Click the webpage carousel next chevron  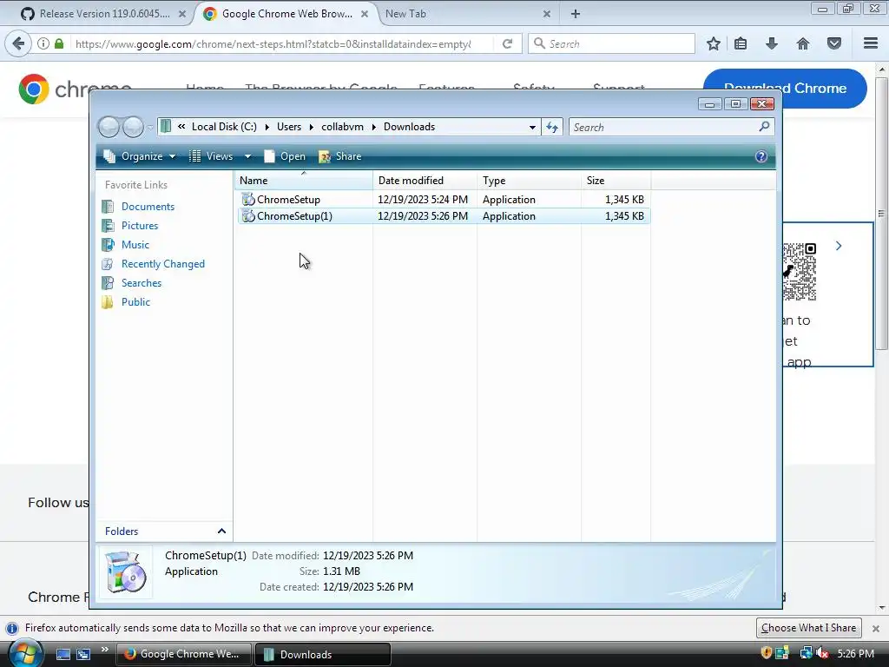[x=839, y=246]
